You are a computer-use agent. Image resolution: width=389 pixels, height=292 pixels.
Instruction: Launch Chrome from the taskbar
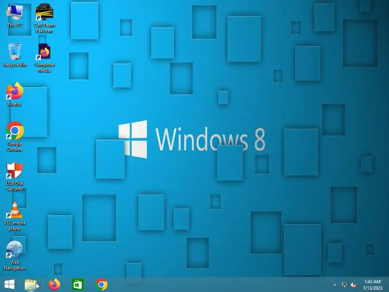tap(101, 284)
